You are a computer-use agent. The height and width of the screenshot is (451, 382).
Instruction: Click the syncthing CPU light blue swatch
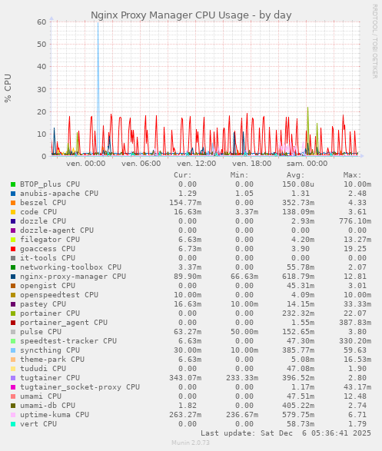point(13,350)
